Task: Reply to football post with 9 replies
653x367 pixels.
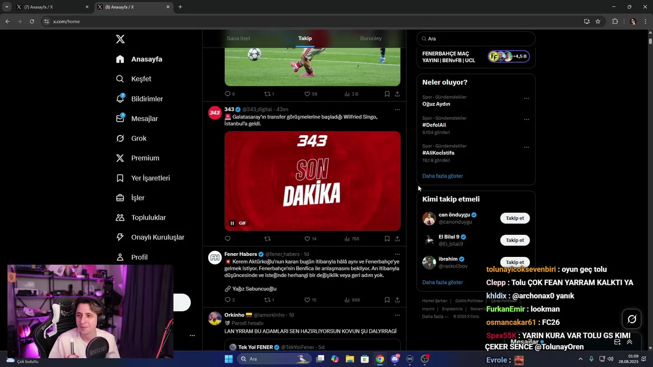Action: click(230, 94)
